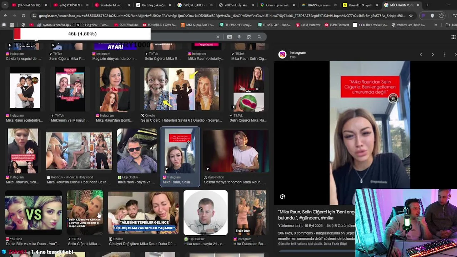Open the 'Mika Raun, Selin Ciğerci için' preview title
The height and width of the screenshot is (257, 457).
point(316,215)
